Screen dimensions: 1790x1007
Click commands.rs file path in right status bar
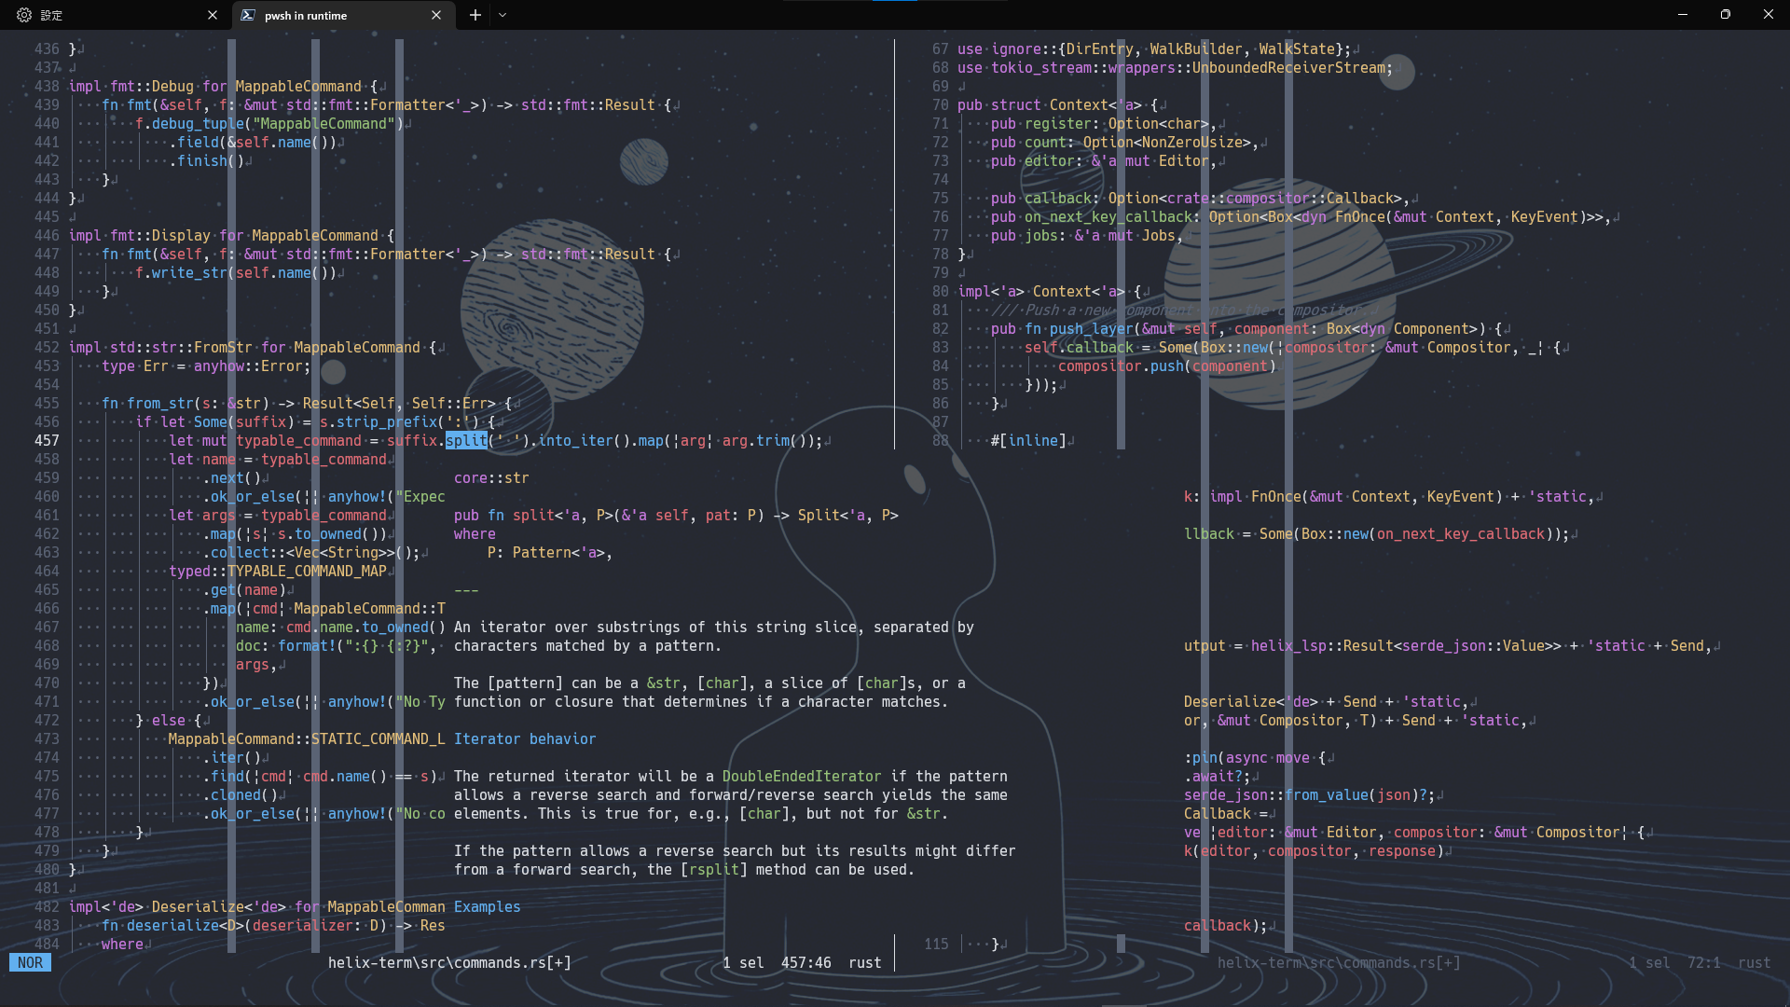click(1340, 962)
